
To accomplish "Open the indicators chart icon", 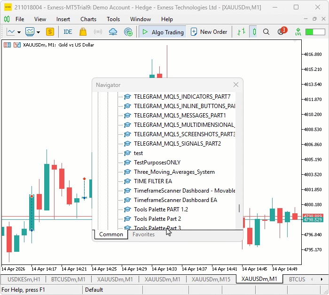I will (x=30, y=31).
